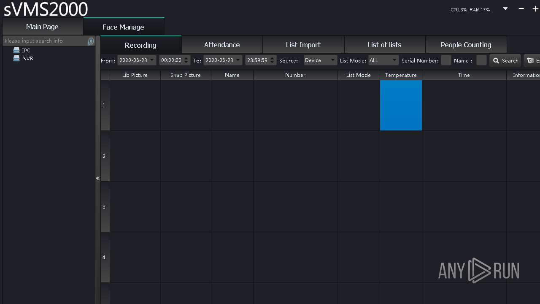Open the Attendance tab
The image size is (540, 304).
[222, 45]
